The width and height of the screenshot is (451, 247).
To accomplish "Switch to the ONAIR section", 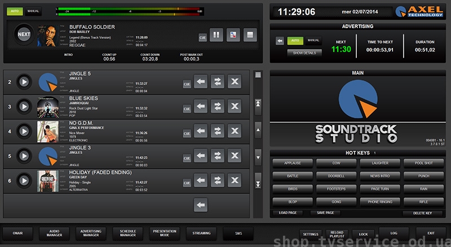I will (18, 233).
